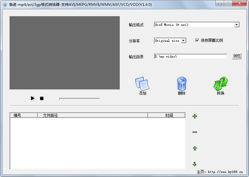
Task: Click the gray video preview area
Action: coord(65,53)
